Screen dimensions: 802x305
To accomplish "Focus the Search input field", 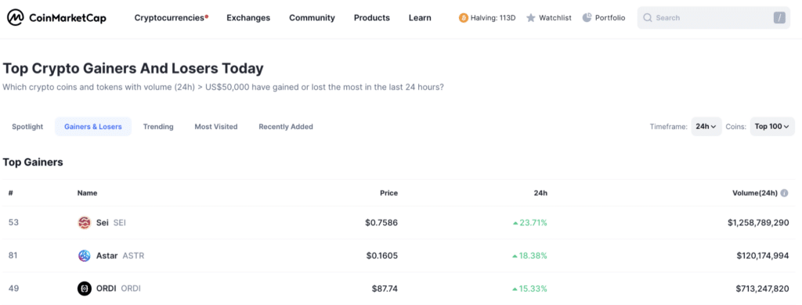I will pos(713,18).
